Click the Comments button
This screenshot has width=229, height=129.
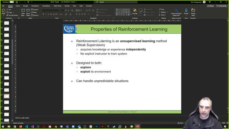point(221,6)
